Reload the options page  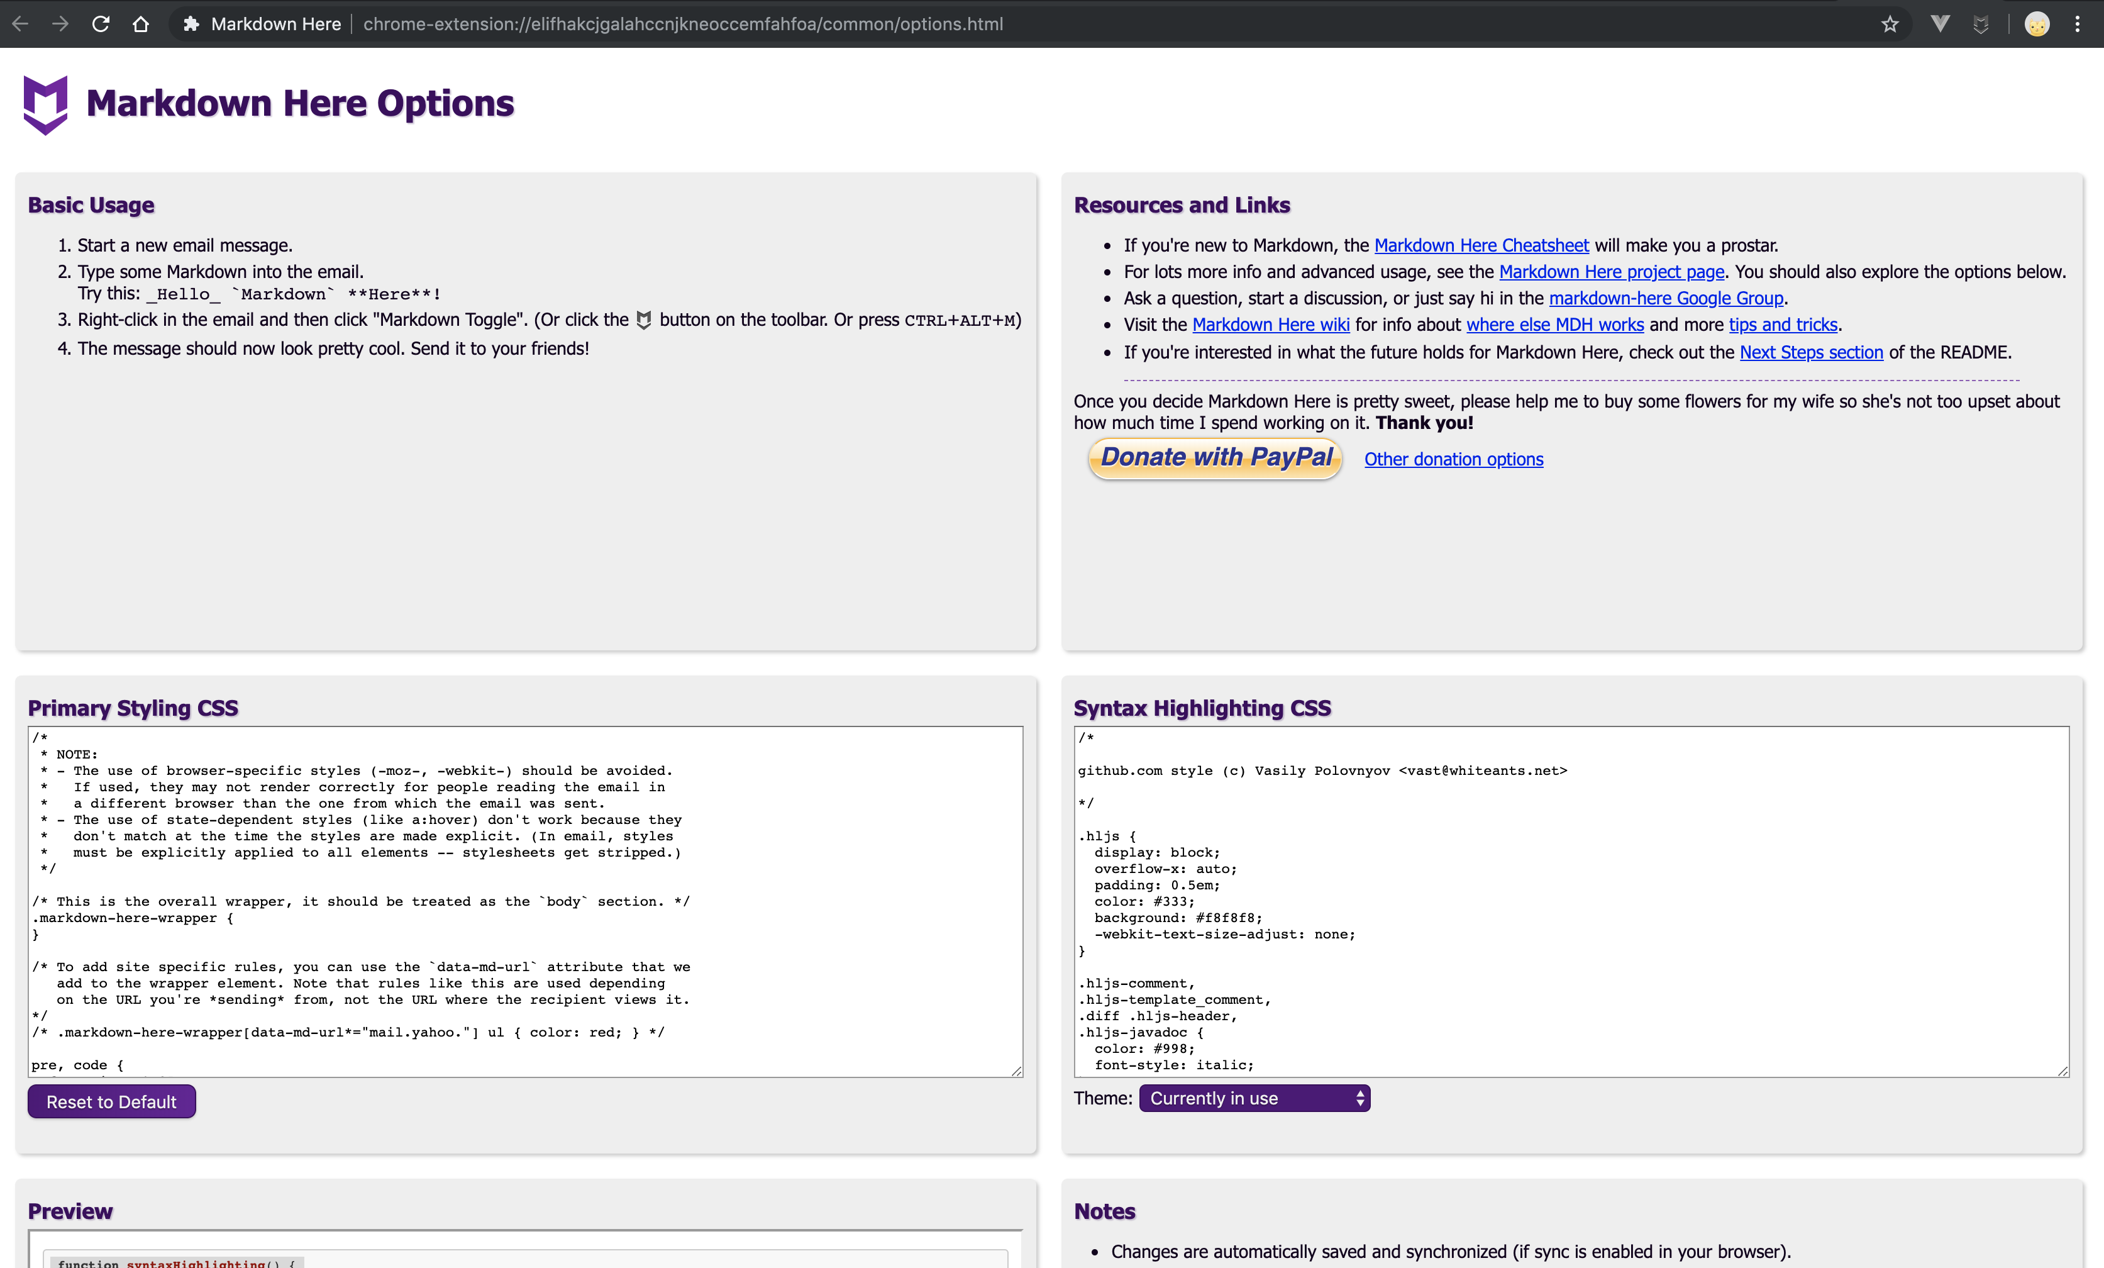click(101, 24)
